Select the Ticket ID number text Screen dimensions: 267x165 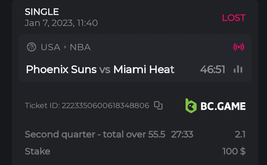pyautogui.click(x=105, y=106)
